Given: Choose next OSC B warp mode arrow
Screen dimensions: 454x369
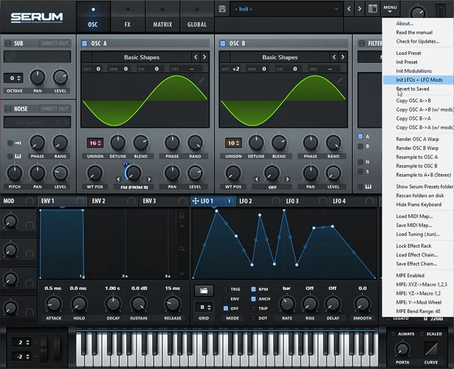Looking at the screenshot, I should [287, 179].
